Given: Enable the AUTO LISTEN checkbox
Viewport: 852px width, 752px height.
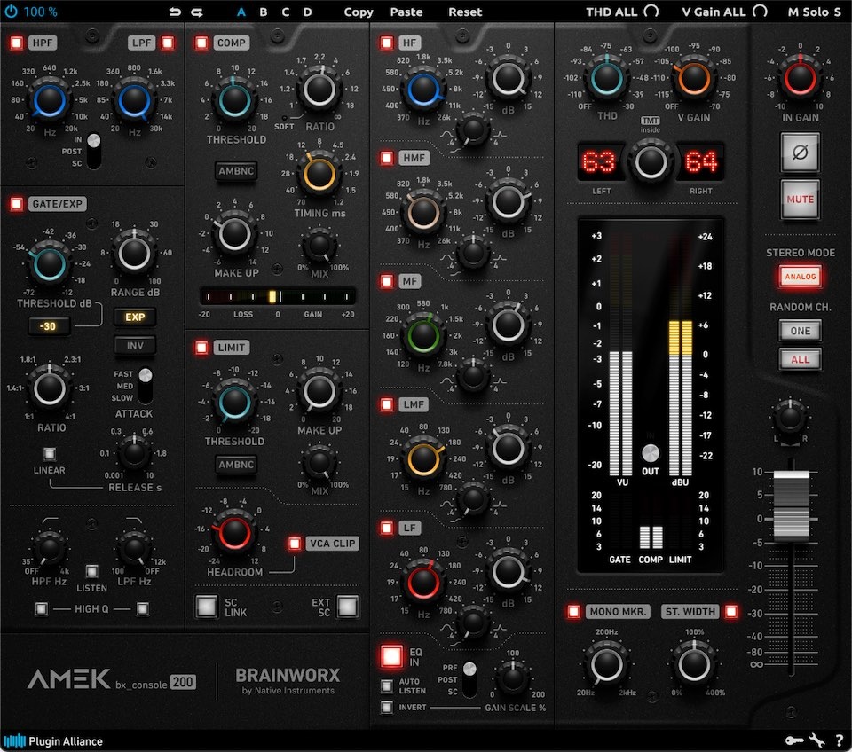Looking at the screenshot, I should 388,685.
